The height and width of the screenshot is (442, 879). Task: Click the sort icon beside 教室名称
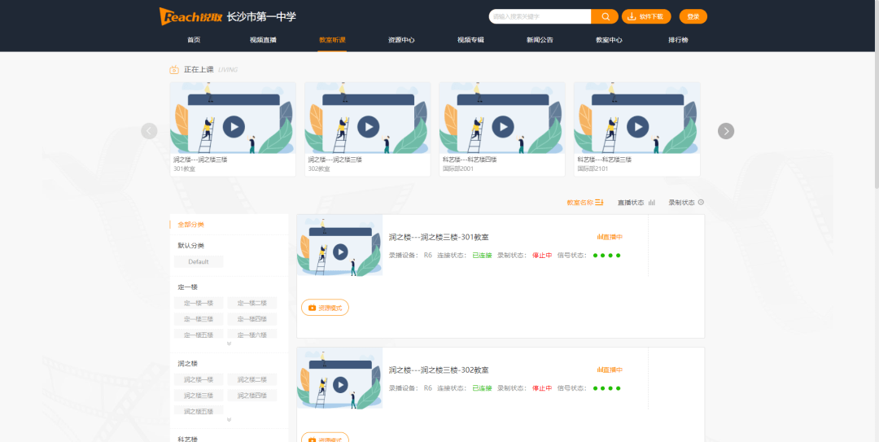[x=599, y=203]
